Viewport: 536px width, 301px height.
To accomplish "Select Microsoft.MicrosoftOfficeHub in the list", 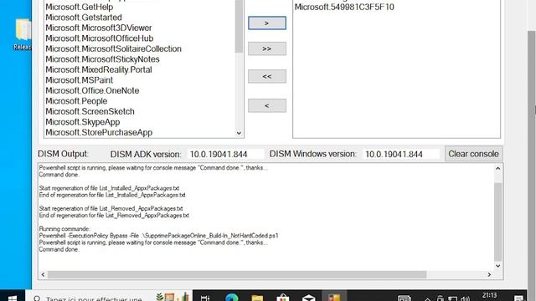I will coord(100,38).
